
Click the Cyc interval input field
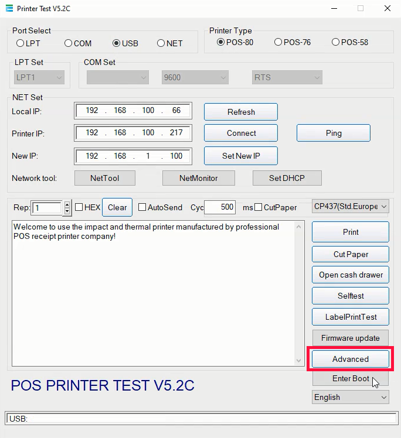(x=220, y=207)
